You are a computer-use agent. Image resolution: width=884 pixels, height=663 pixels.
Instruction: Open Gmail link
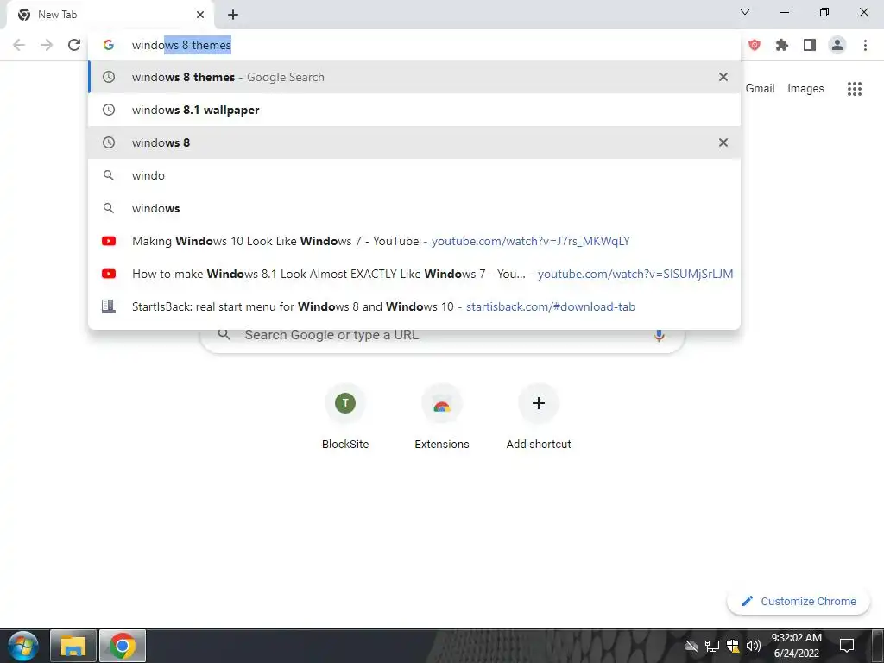(760, 89)
